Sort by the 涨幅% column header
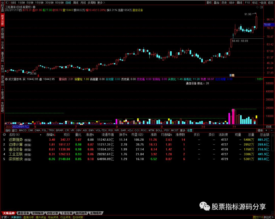The image size is (275, 219). [50, 135]
